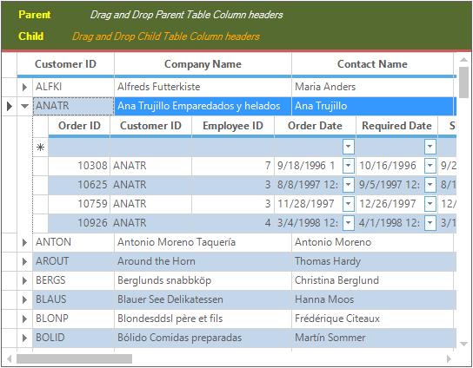Open Required Date dropdown for order 10926

pos(430,223)
